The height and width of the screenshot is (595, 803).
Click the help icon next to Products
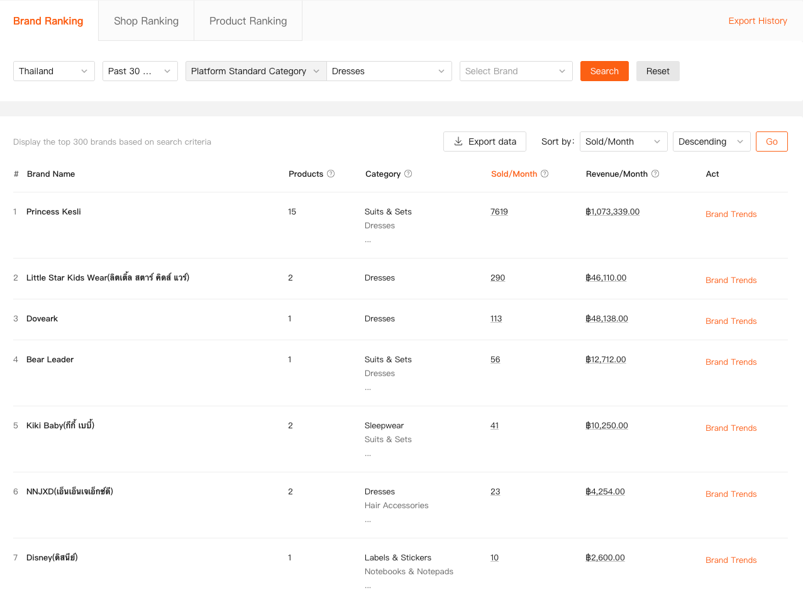(331, 174)
